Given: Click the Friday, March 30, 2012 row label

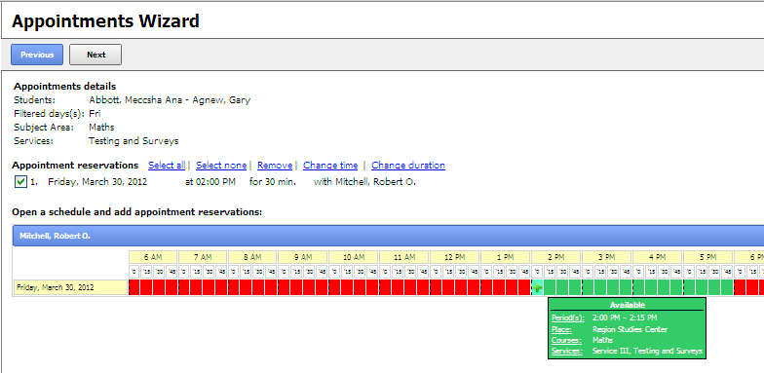Looking at the screenshot, I should pos(70,288).
